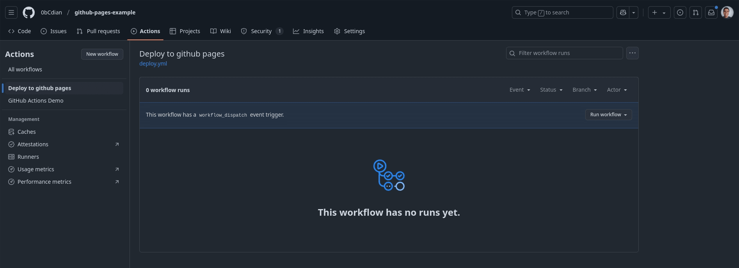Open the workflow options three-dot menu

click(x=632, y=53)
